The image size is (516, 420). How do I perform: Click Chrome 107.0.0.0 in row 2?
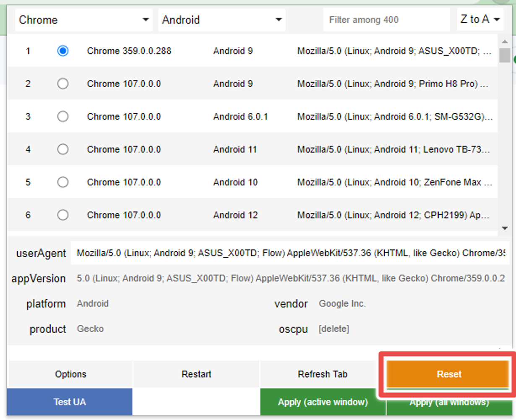[x=124, y=83]
